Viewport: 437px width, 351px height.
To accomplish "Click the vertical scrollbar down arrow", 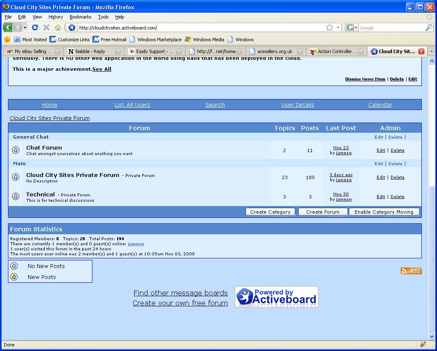I will [432, 336].
